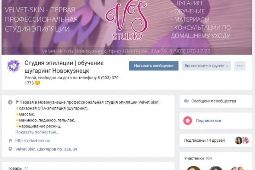Click the 'Написать сообщение' button
The width and height of the screenshot is (255, 170).
(x=154, y=66)
